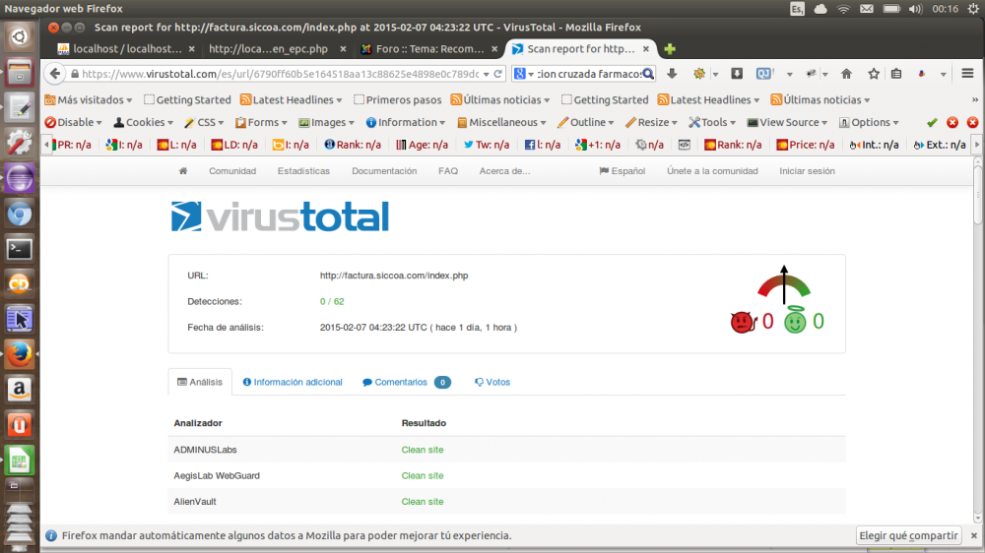Image resolution: width=985 pixels, height=553 pixels.
Task: Click the green harmless angel vote icon
Action: click(x=795, y=320)
